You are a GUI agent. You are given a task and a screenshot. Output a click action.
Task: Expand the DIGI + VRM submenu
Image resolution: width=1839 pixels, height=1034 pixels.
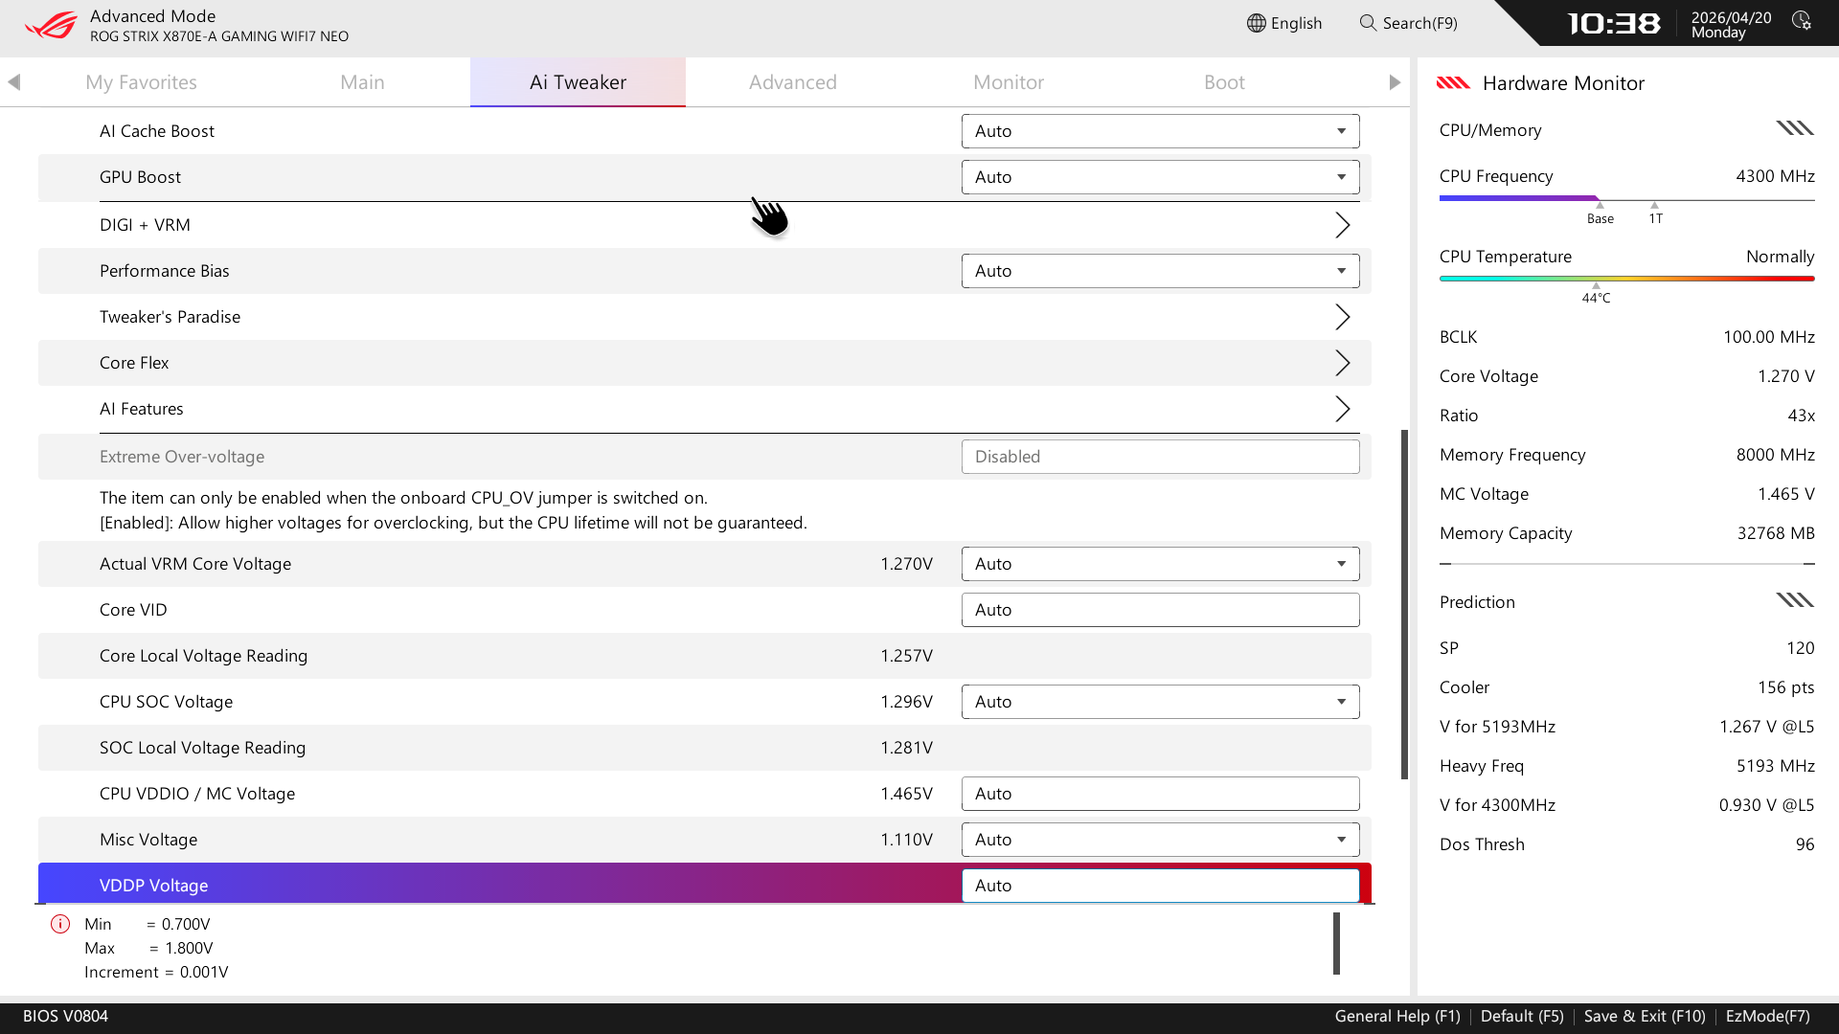click(1342, 225)
